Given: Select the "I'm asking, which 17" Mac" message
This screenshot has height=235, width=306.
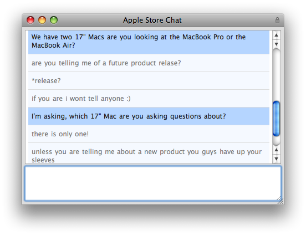Looking at the screenshot, I should pyautogui.click(x=149, y=116).
